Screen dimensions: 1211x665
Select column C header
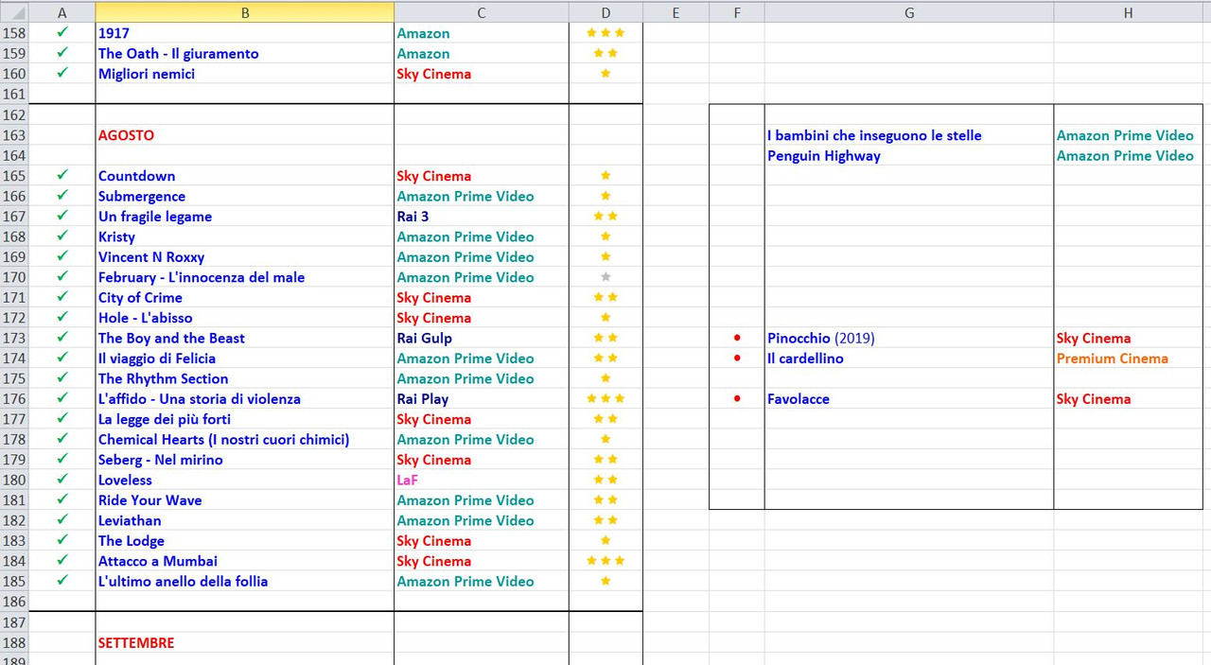coord(481,12)
